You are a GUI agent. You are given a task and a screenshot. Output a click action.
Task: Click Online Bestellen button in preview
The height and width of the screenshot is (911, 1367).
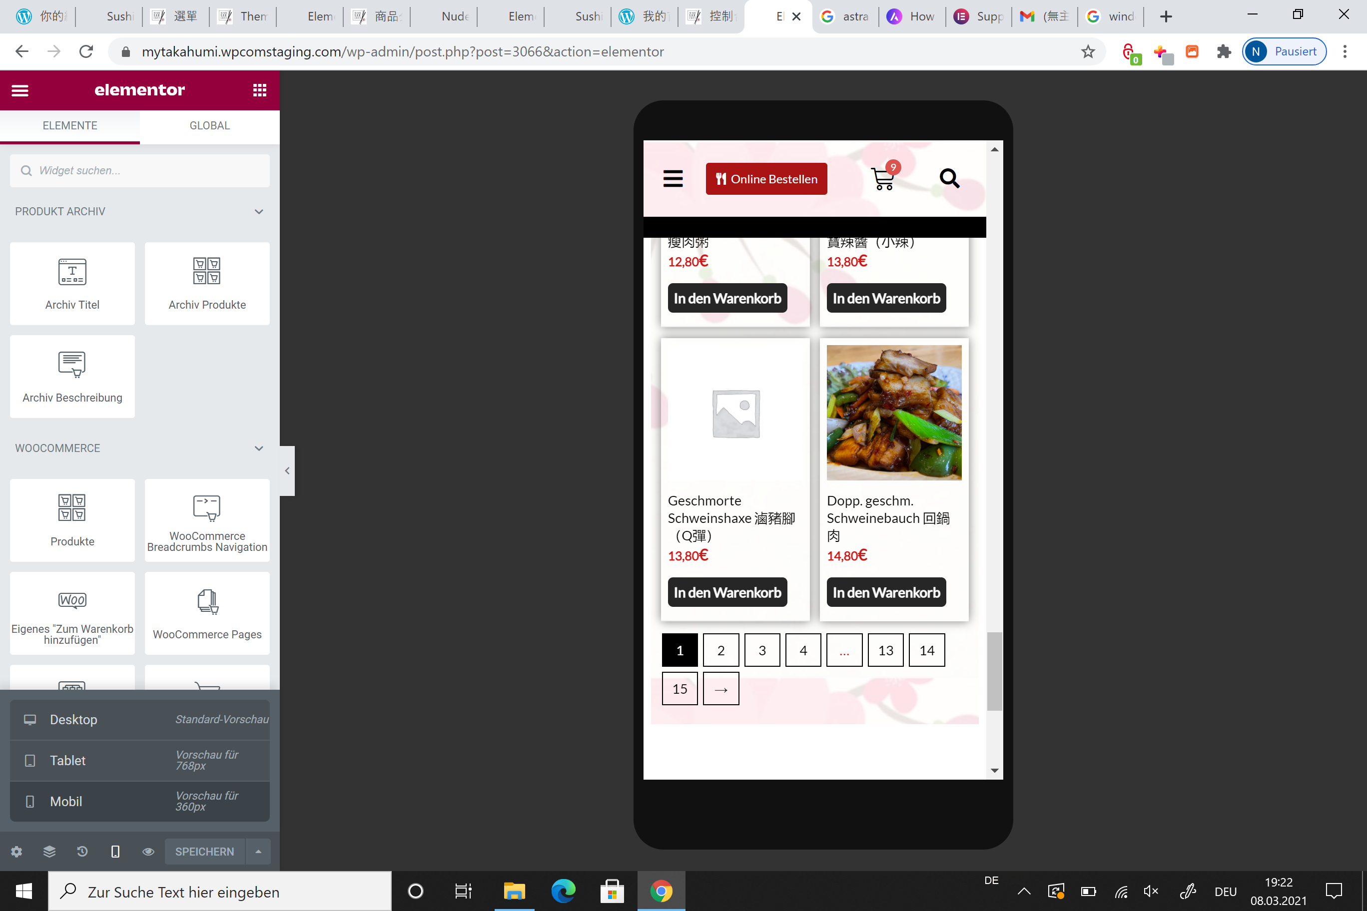pyautogui.click(x=767, y=178)
